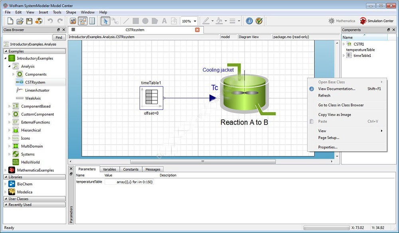This screenshot has height=233, width=399.
Task: Expand the ComponentBased tree node
Action: pos(10,106)
